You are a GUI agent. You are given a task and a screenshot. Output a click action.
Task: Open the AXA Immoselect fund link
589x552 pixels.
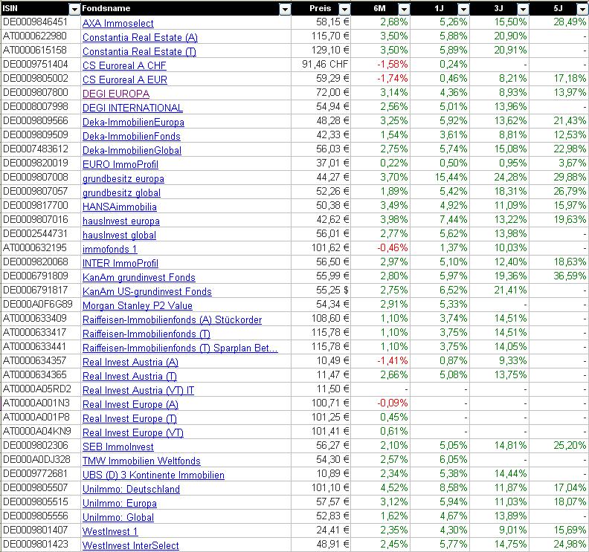(x=118, y=23)
